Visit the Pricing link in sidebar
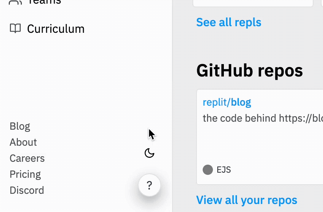 (25, 174)
